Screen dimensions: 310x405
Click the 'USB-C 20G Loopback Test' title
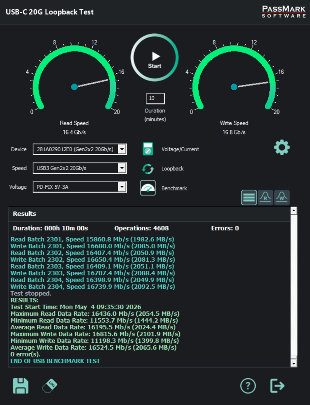click(50, 12)
